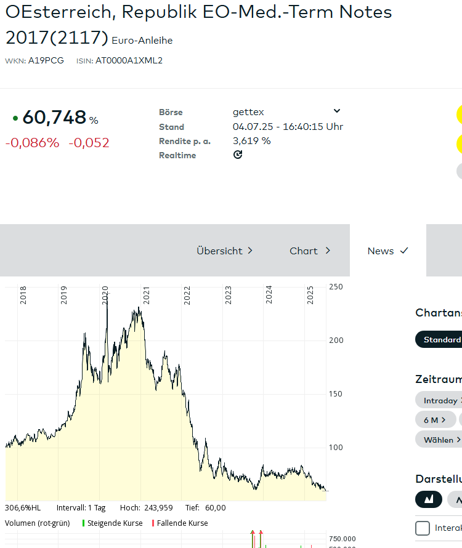The height and width of the screenshot is (548, 462).
Task: Select the News tab
Action: pos(387,251)
